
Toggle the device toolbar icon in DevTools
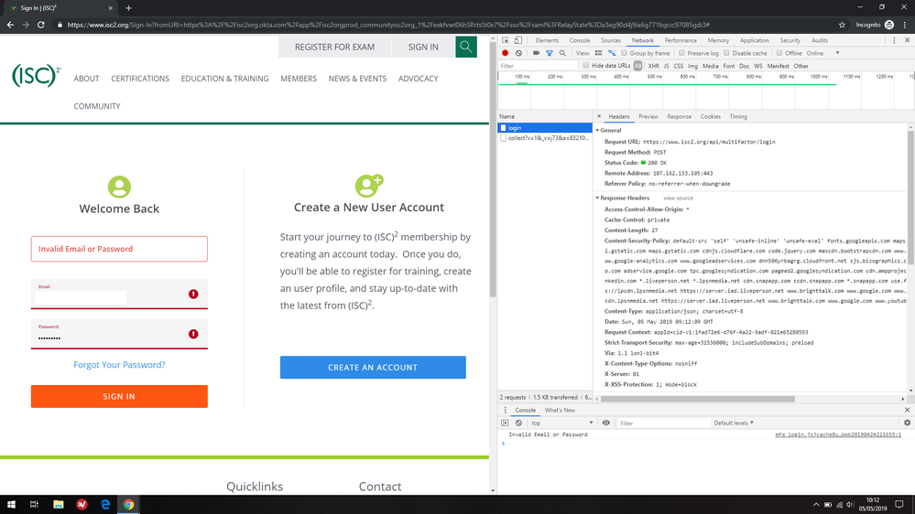[518, 40]
